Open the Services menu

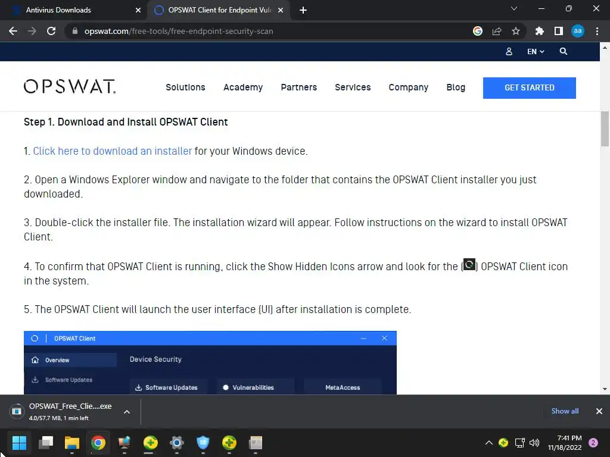(353, 87)
